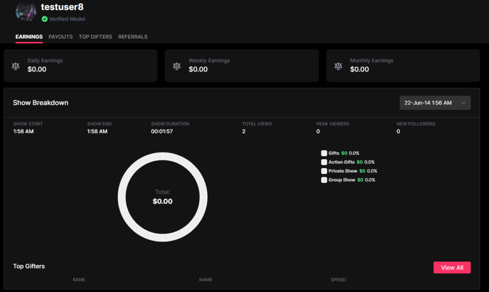This screenshot has width=489, height=292.
Task: Click the SPEND column header
Action: pos(338,280)
